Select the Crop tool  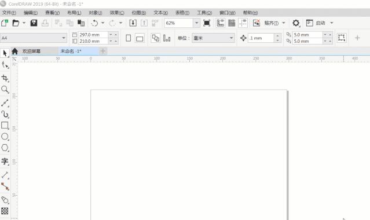coord(5,78)
